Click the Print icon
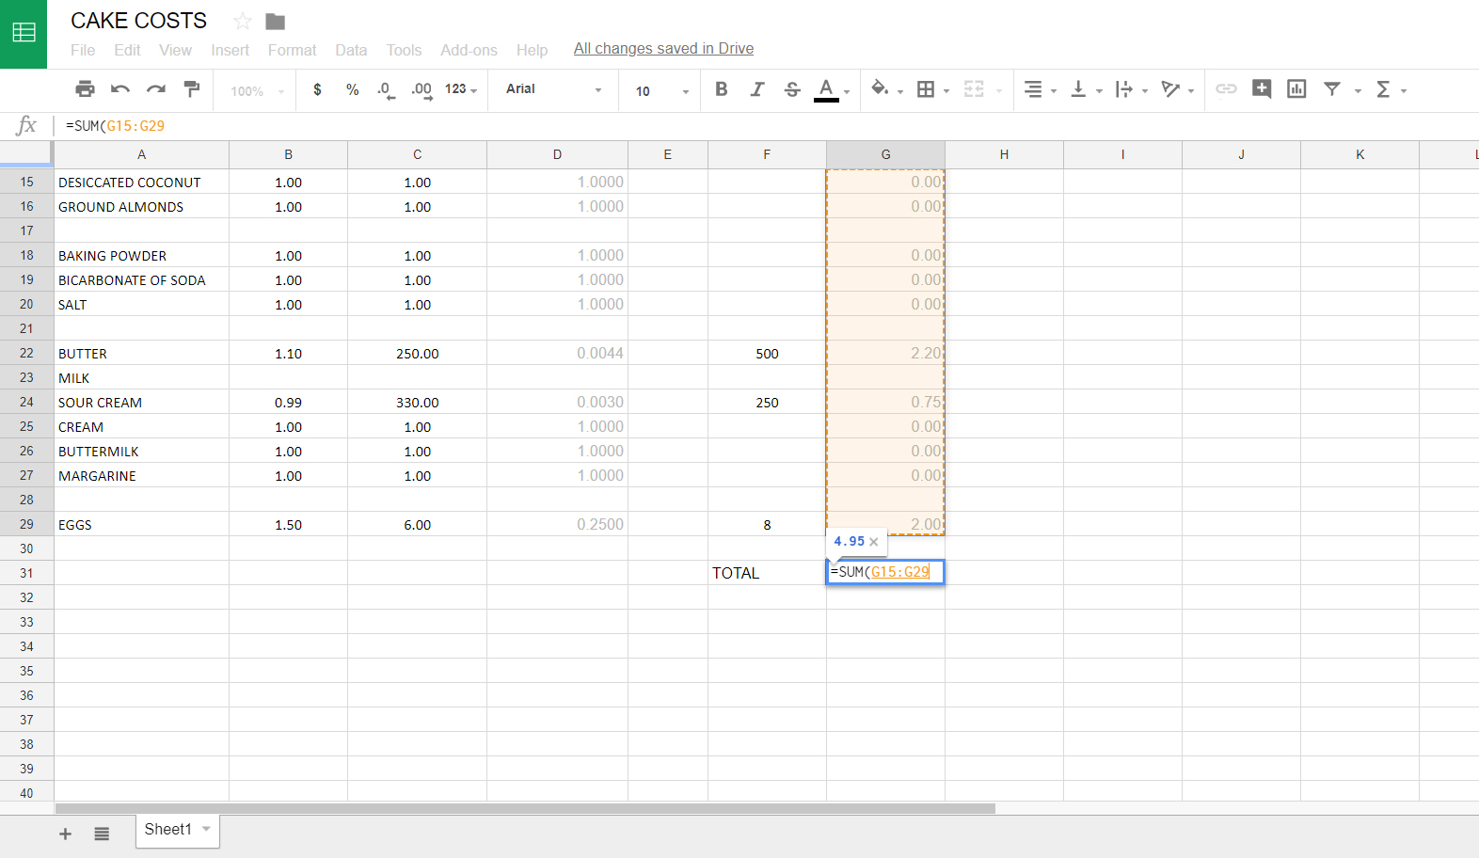This screenshot has width=1479, height=858. [x=85, y=88]
